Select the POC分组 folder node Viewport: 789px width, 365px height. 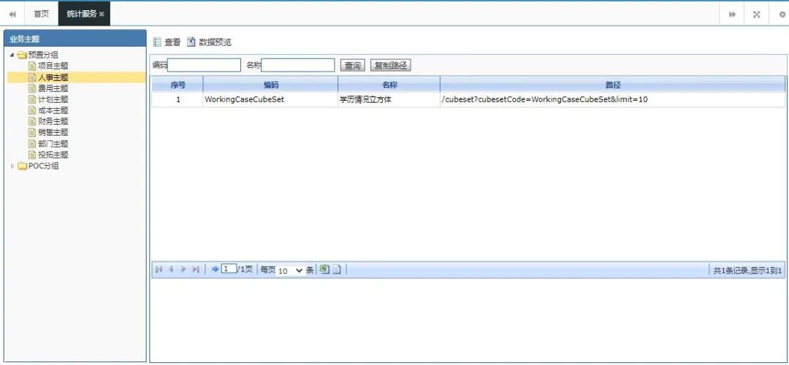43,166
